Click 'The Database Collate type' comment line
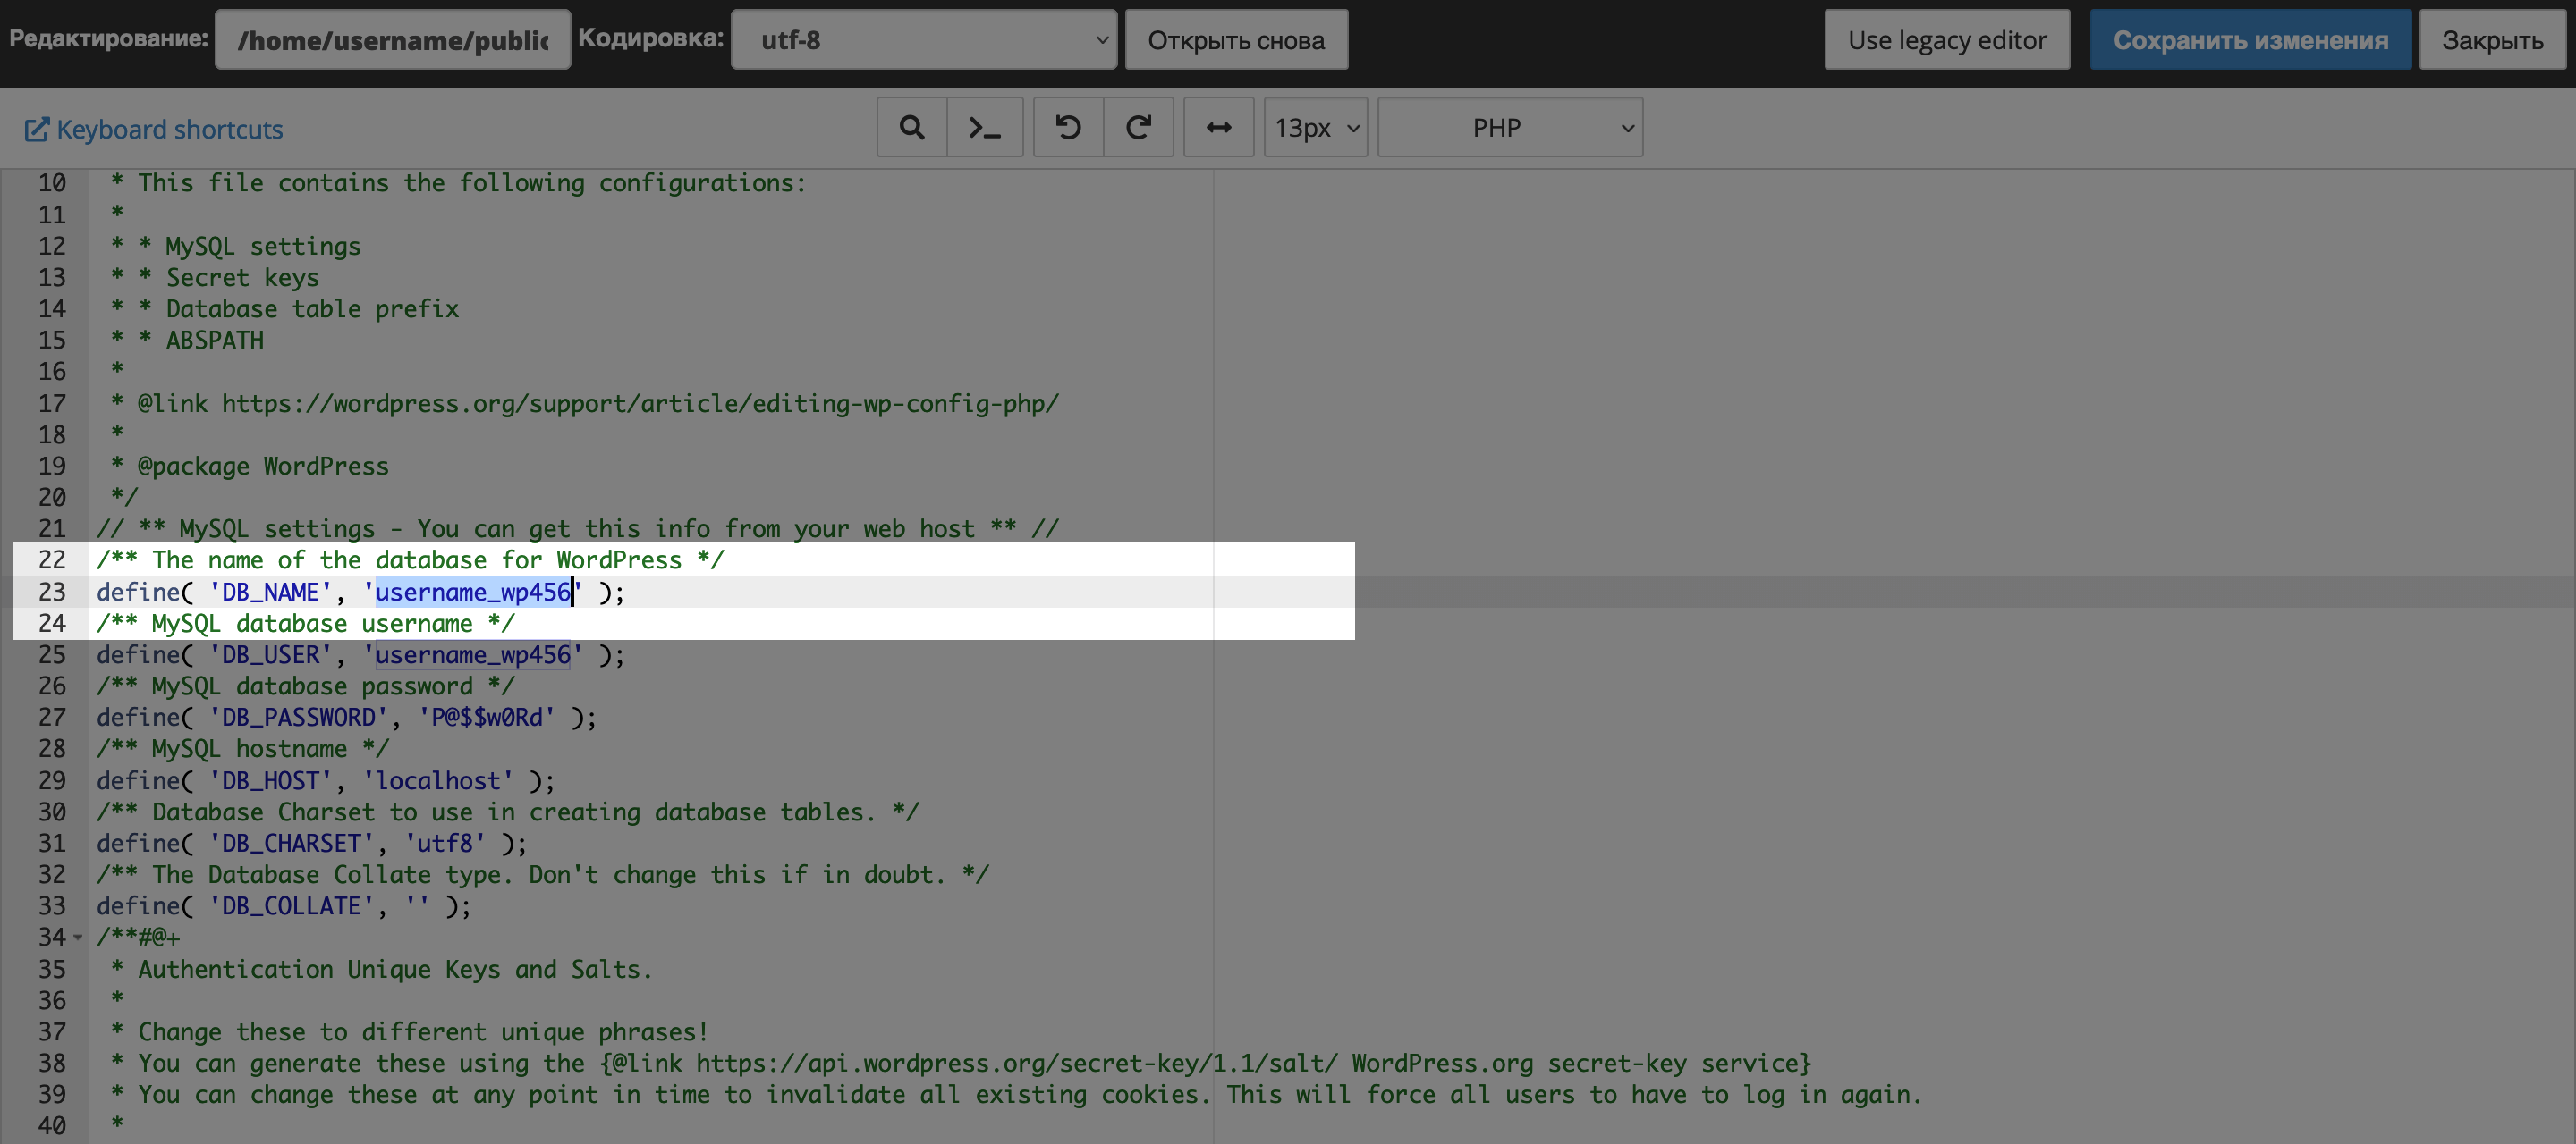2576x1144 pixels. (543, 875)
